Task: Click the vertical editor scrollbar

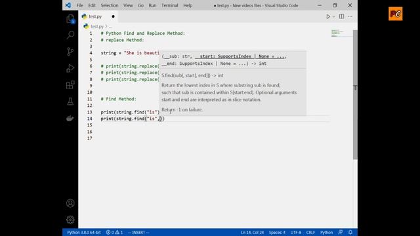Action: [x=355, y=94]
